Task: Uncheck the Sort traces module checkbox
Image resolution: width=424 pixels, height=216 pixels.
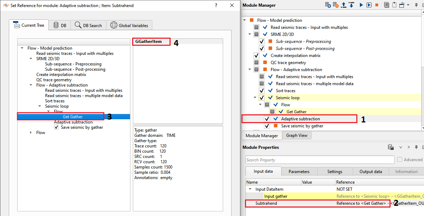Action: (x=262, y=91)
